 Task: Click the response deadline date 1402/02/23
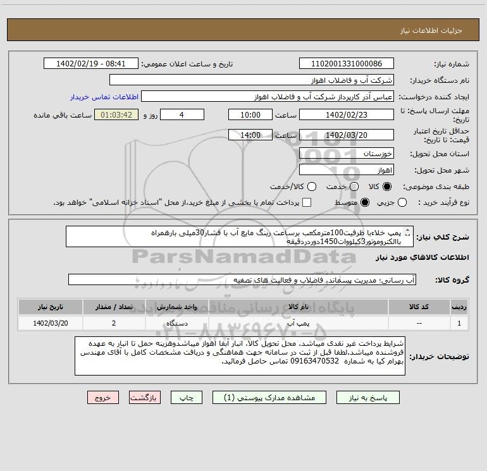pyautogui.click(x=347, y=114)
